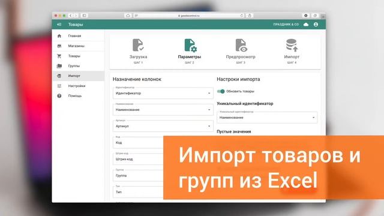Screen dimensions: 384x216
Task: Reload page with refresh icon
Action: click(242, 16)
